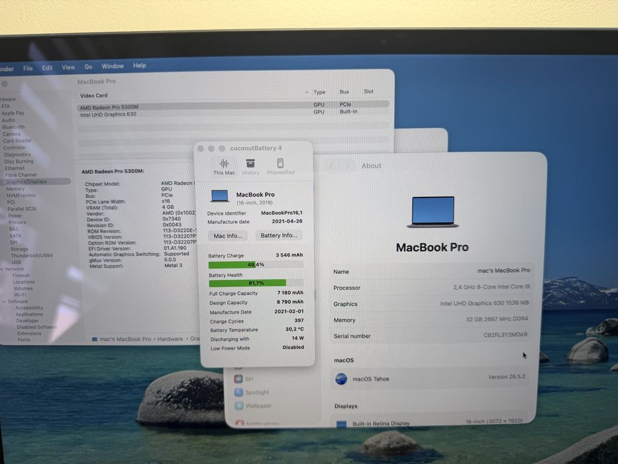Click the serial number value C02FL3Y2MD6R
618x464 pixels.
pyautogui.click(x=505, y=335)
